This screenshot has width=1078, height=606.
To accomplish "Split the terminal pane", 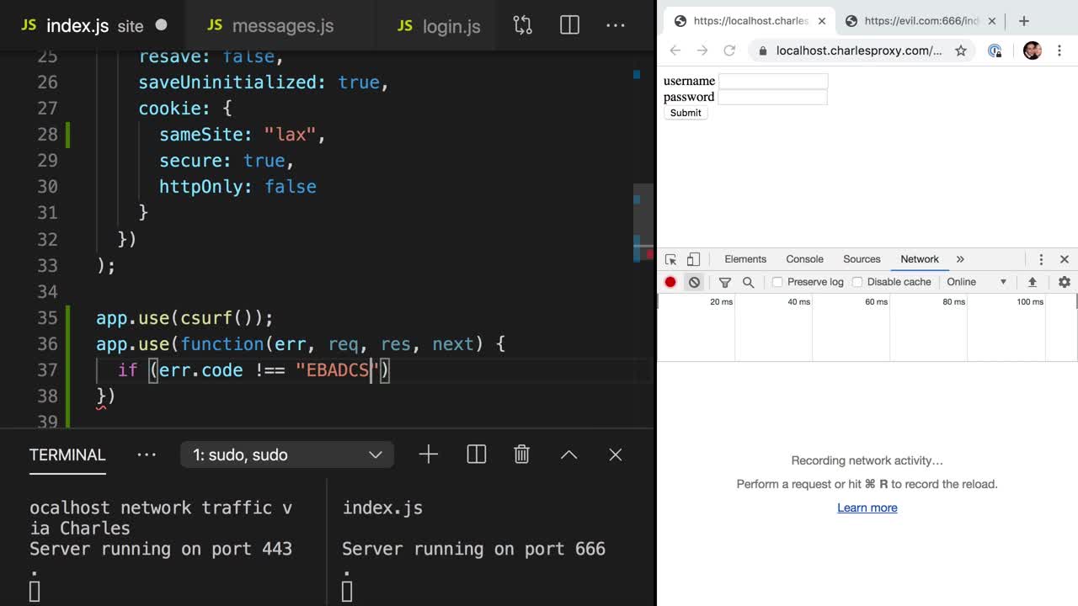I will [x=476, y=454].
